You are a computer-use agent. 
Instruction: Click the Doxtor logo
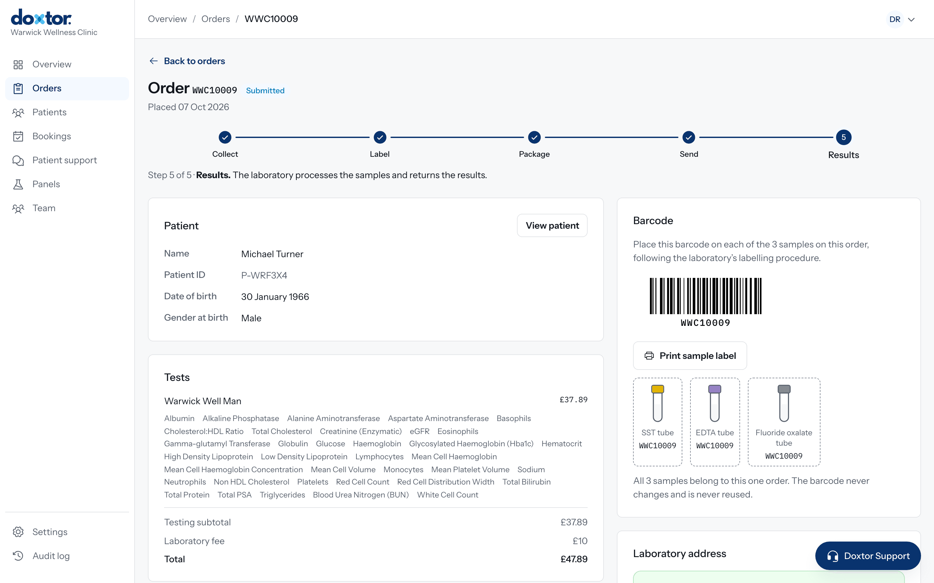click(x=41, y=17)
